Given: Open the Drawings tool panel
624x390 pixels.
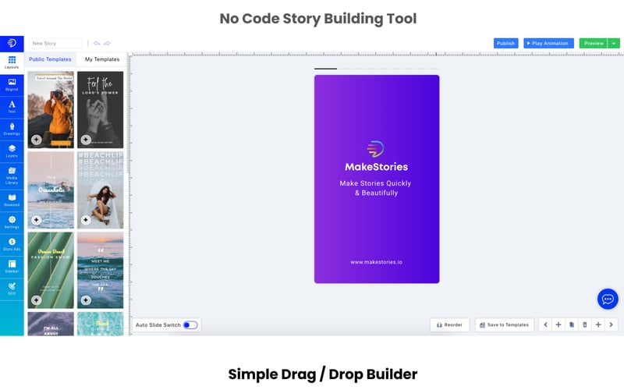Looking at the screenshot, I should click(12, 129).
